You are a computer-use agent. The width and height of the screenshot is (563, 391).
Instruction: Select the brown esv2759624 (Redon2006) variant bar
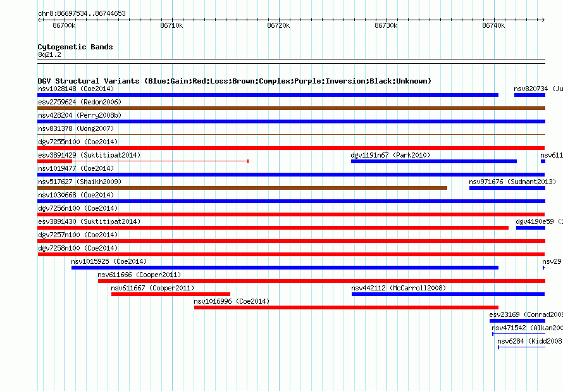291,108
